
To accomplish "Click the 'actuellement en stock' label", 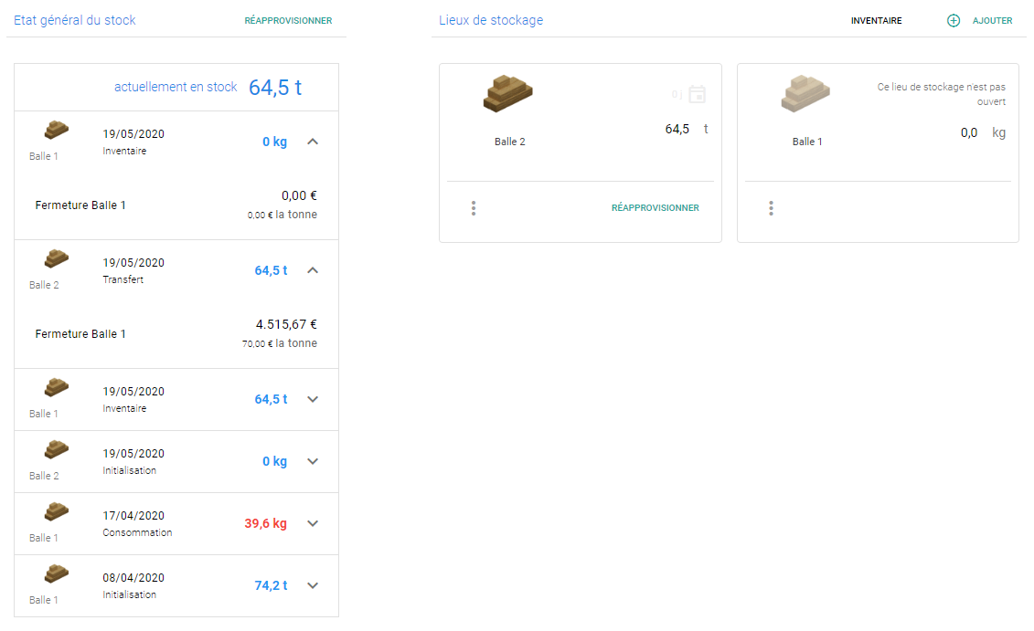I will click(x=176, y=87).
